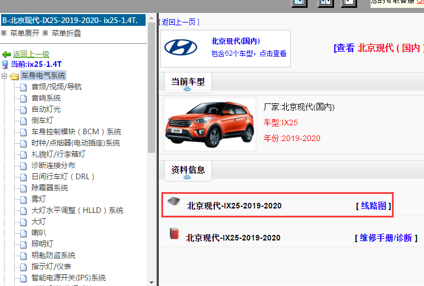424x286 pixels.
Task: Select the 资料信息 tab
Action: (188, 171)
